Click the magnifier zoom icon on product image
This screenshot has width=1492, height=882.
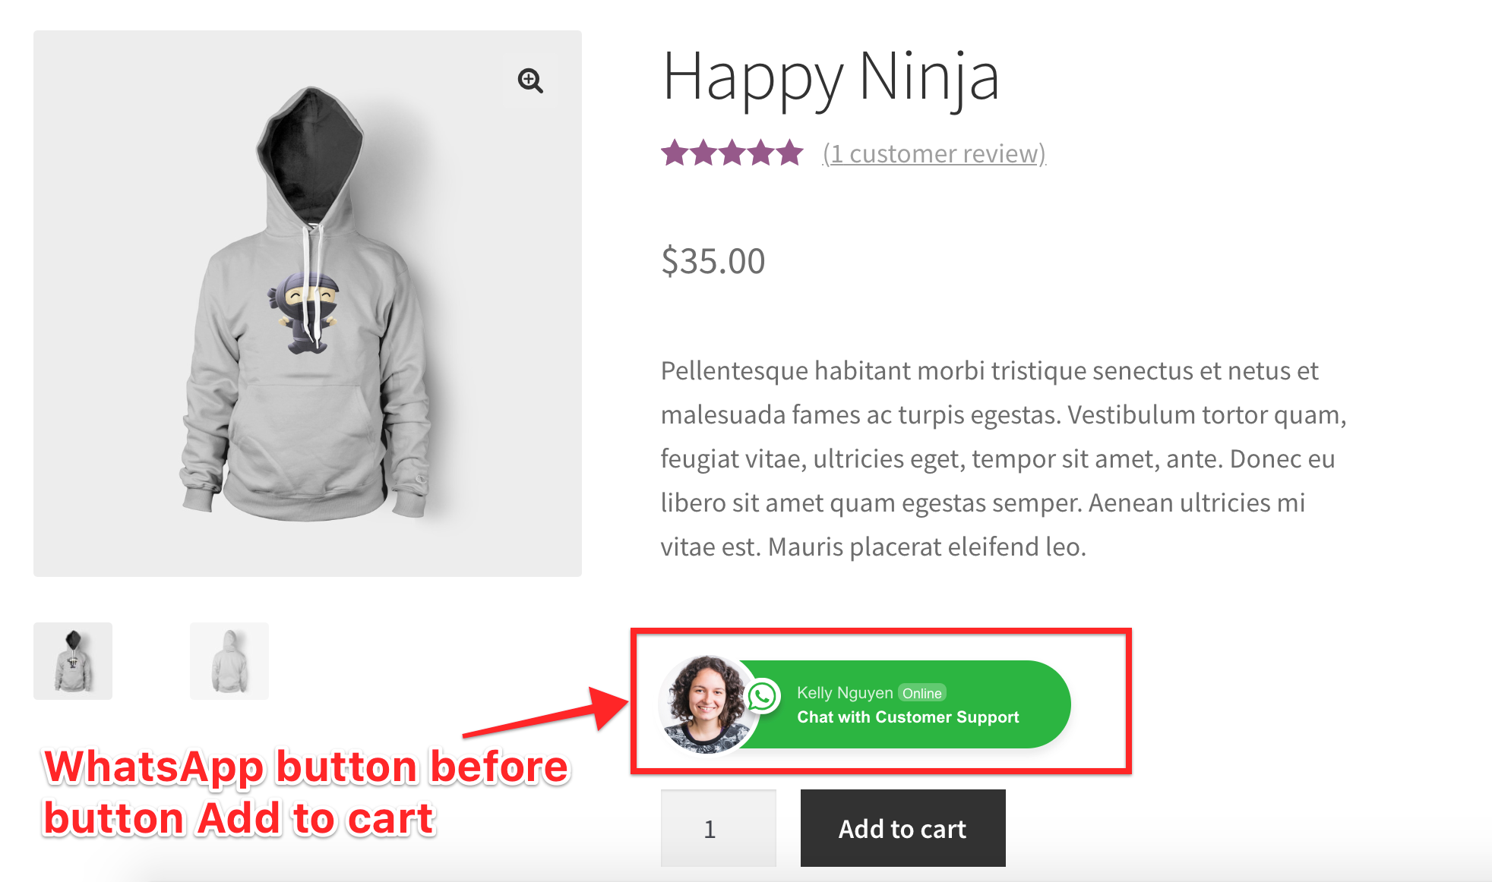(530, 80)
